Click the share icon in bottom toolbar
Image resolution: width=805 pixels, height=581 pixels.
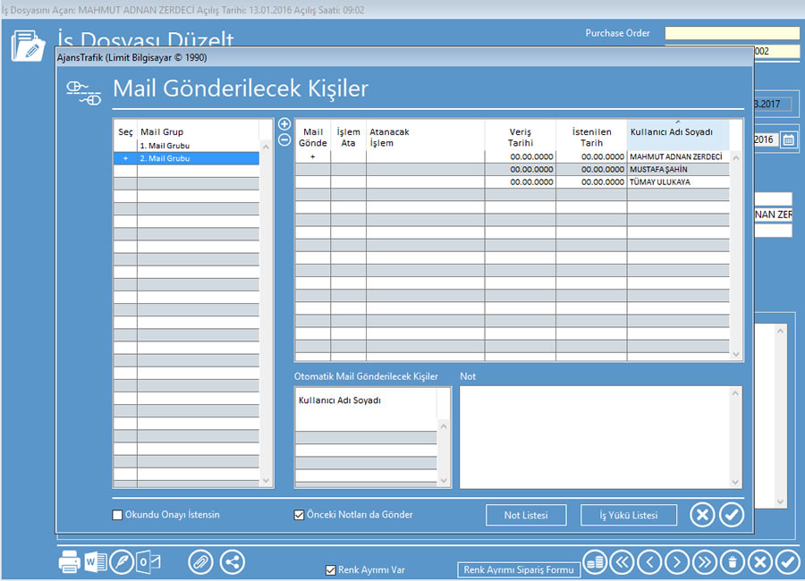232,562
